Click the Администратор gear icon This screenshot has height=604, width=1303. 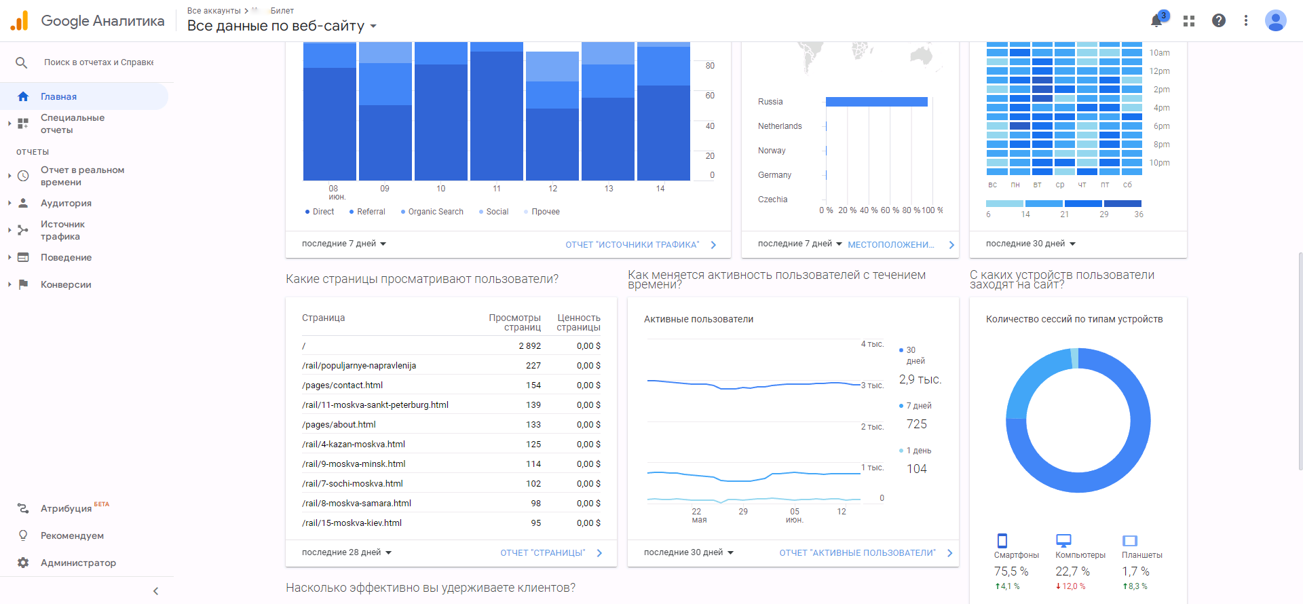[x=23, y=563]
